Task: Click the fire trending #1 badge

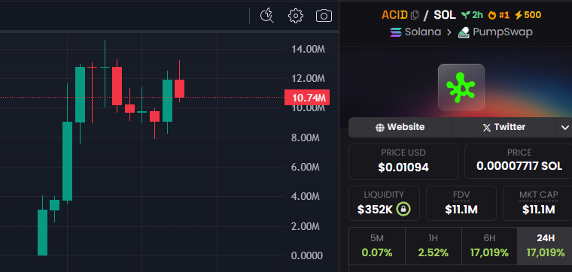Action: tap(499, 15)
